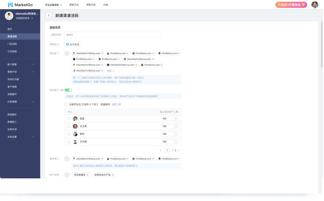This screenshot has width=324, height=201.
Task: Click the MarketGo logo
Action: (20, 5)
